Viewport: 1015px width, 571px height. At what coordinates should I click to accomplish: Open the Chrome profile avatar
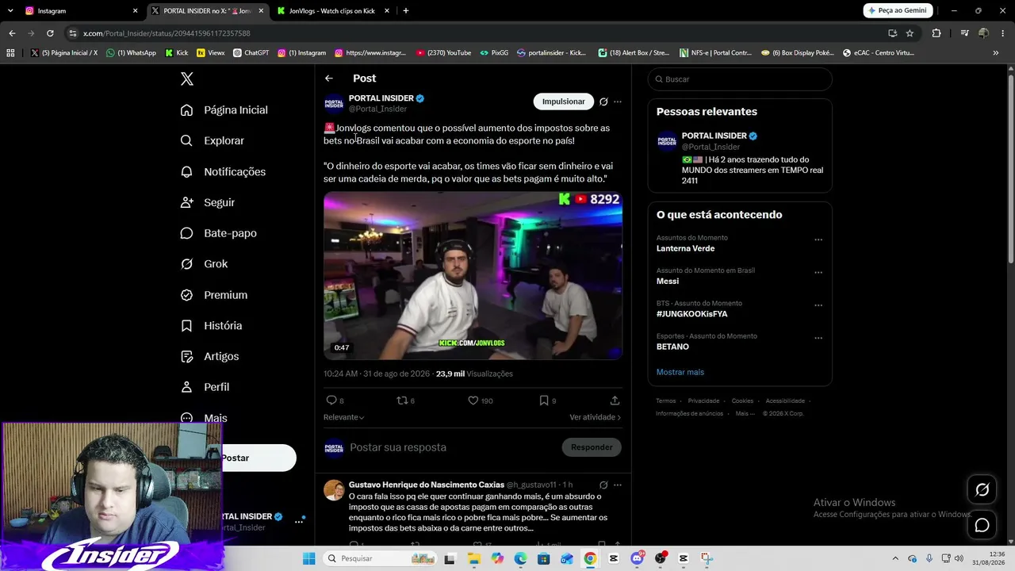983,33
